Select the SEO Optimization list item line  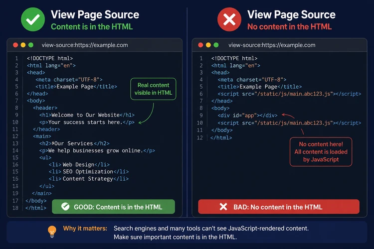point(88,171)
